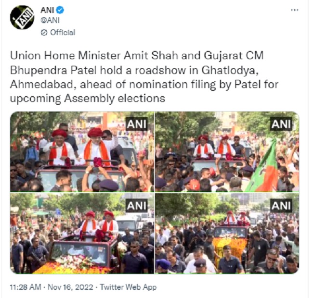This screenshot has width=313, height=298.
Task: Open the bottom-left photo with flower-covered car
Action: click(x=82, y=233)
